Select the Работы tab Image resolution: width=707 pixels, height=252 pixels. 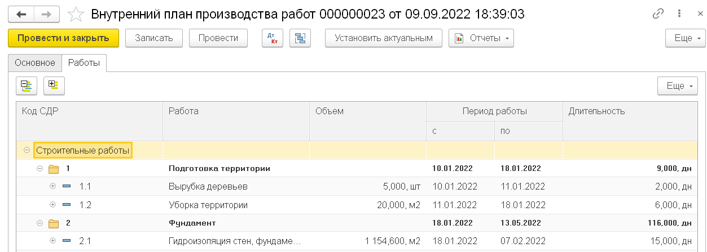pyautogui.click(x=84, y=63)
